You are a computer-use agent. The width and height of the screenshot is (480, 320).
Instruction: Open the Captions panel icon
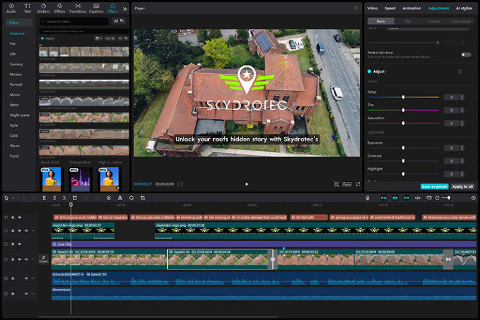tap(96, 8)
